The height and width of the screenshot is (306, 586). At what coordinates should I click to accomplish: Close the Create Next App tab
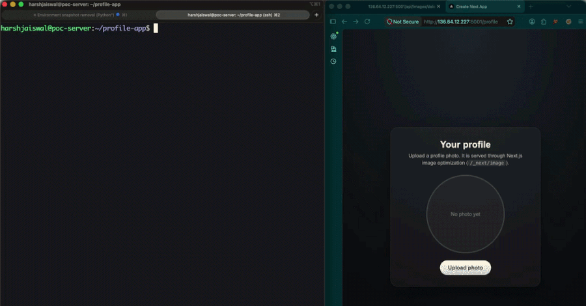[519, 7]
